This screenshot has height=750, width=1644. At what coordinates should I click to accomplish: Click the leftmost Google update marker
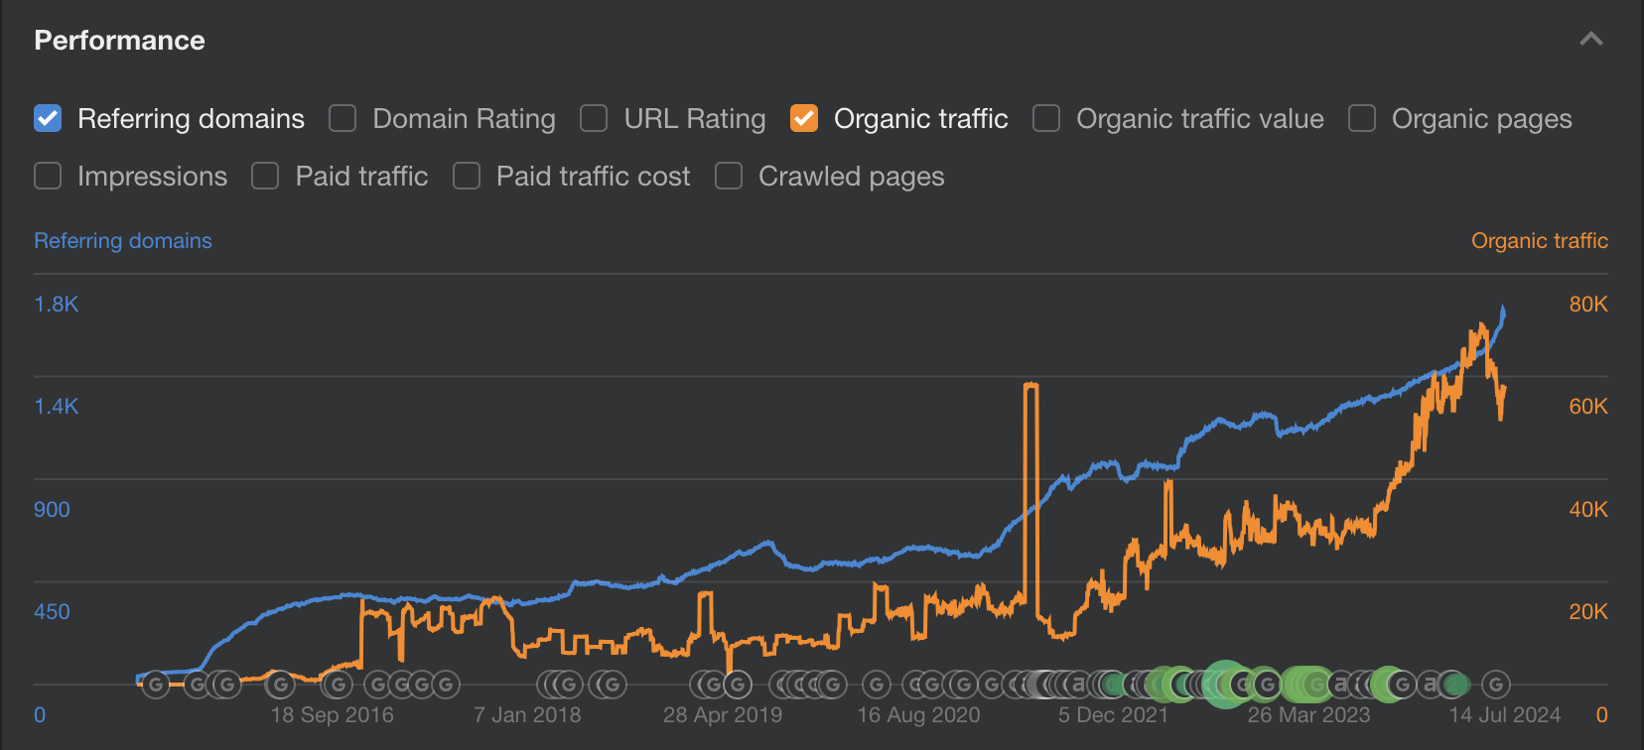point(155,684)
